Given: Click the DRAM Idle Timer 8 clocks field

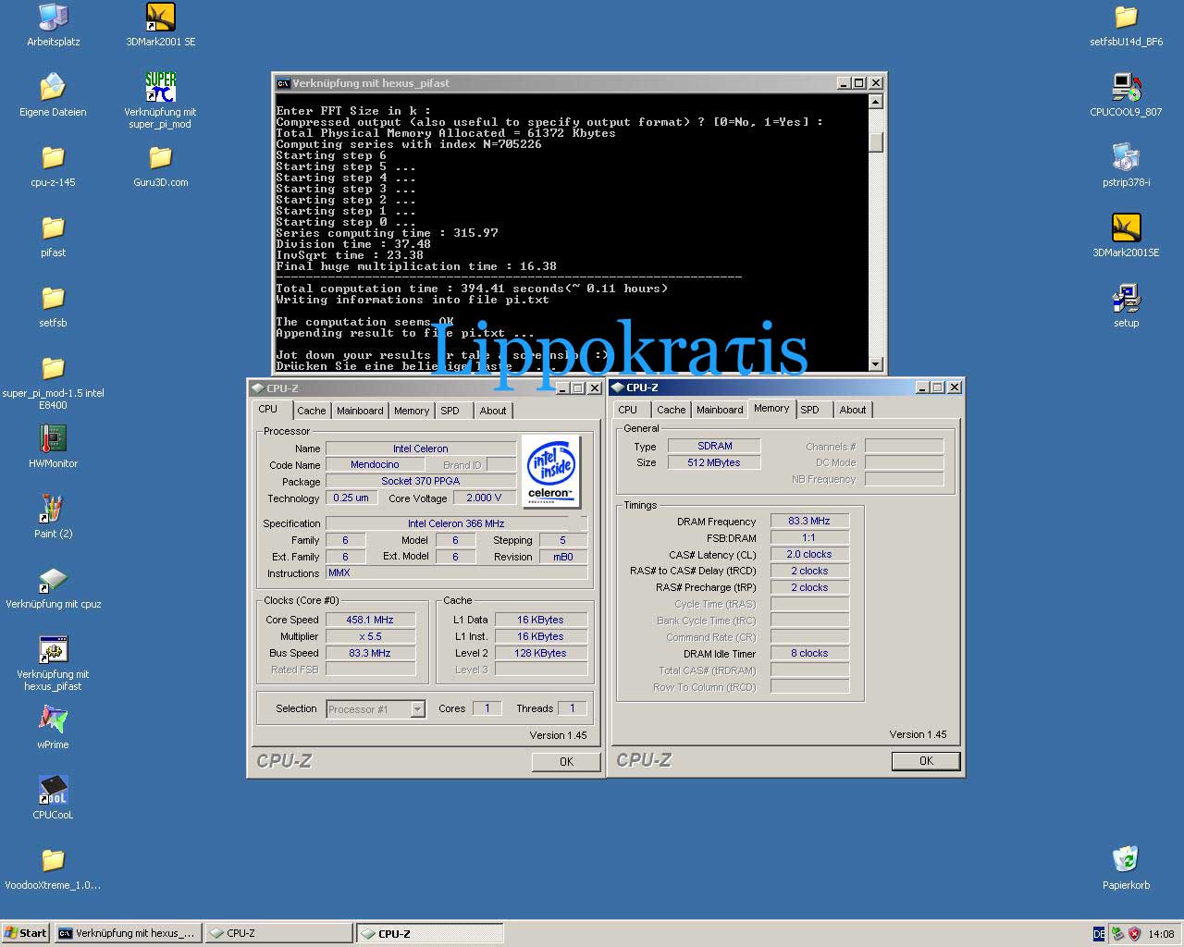Looking at the screenshot, I should pos(809,653).
